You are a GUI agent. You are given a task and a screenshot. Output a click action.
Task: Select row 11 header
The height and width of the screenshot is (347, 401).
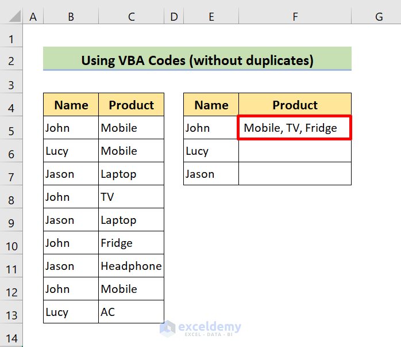click(x=11, y=266)
